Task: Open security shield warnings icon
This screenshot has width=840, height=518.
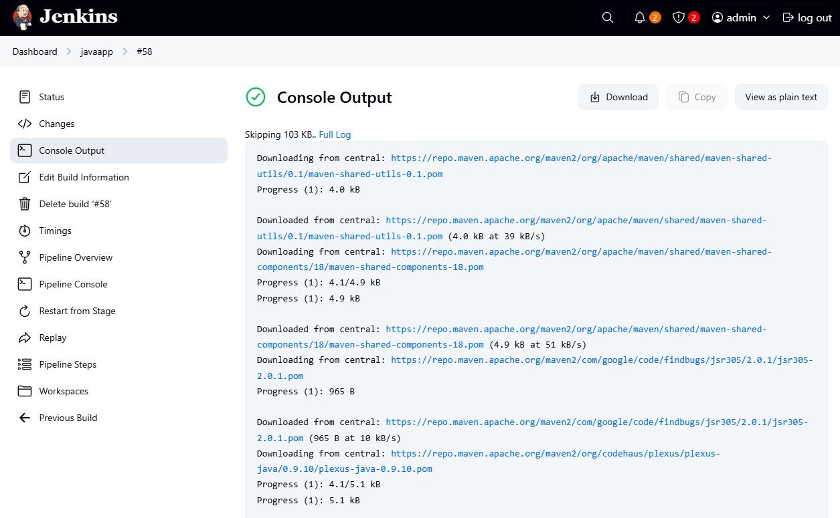Action: [x=679, y=18]
